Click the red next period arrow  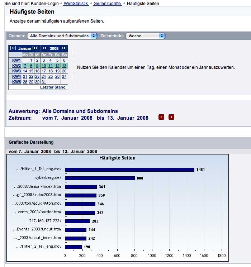click(171, 117)
